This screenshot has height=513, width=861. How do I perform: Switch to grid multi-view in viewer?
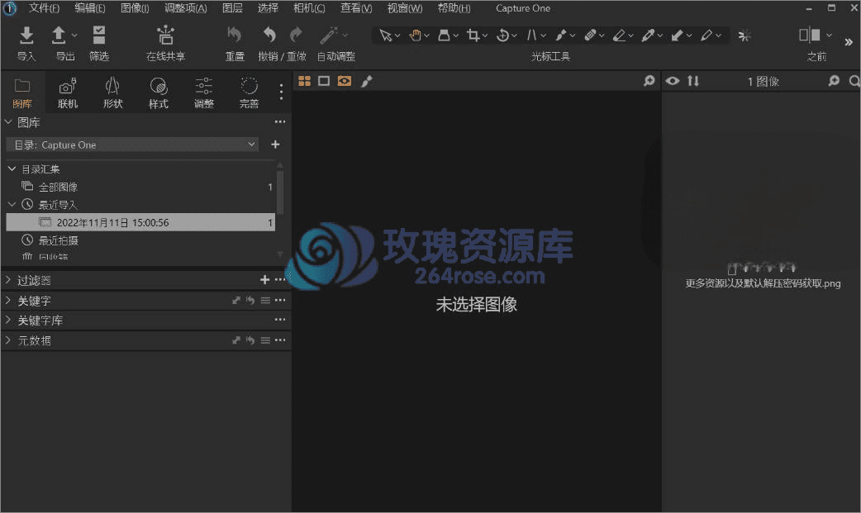[x=304, y=81]
